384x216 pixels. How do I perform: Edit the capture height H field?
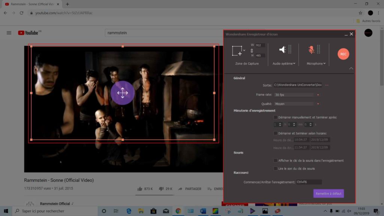pyautogui.click(x=260, y=55)
